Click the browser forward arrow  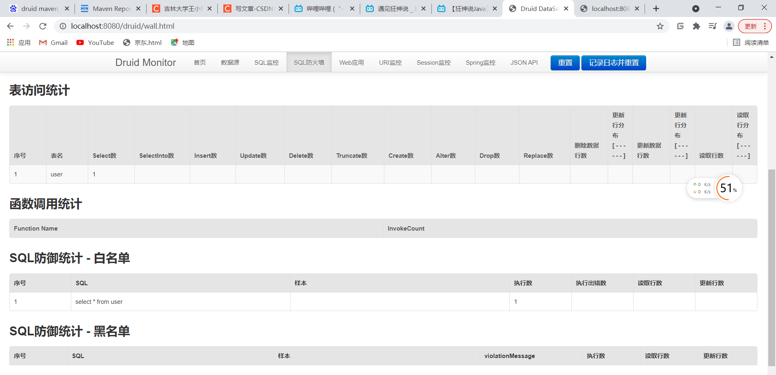pyautogui.click(x=27, y=26)
